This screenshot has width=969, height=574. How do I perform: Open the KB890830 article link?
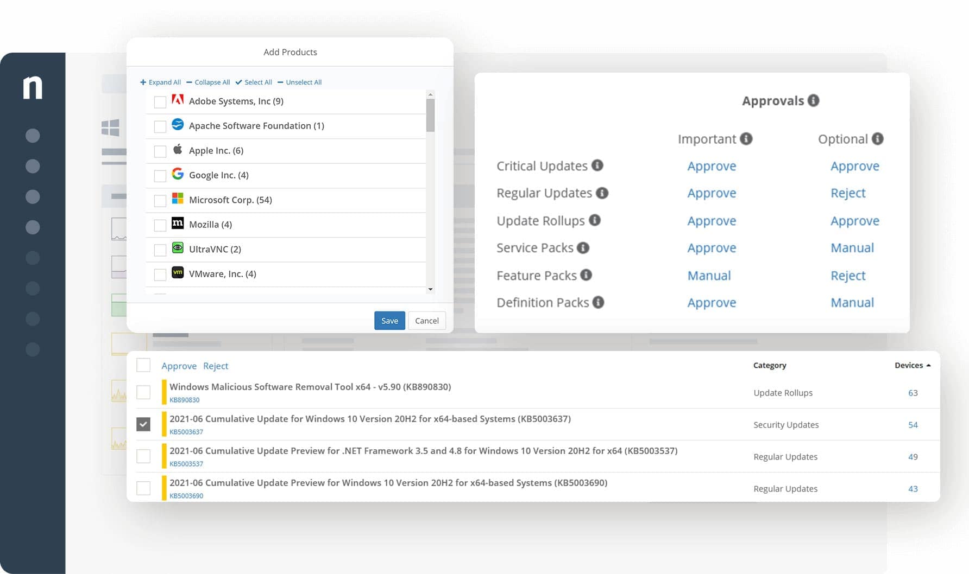[x=184, y=400]
